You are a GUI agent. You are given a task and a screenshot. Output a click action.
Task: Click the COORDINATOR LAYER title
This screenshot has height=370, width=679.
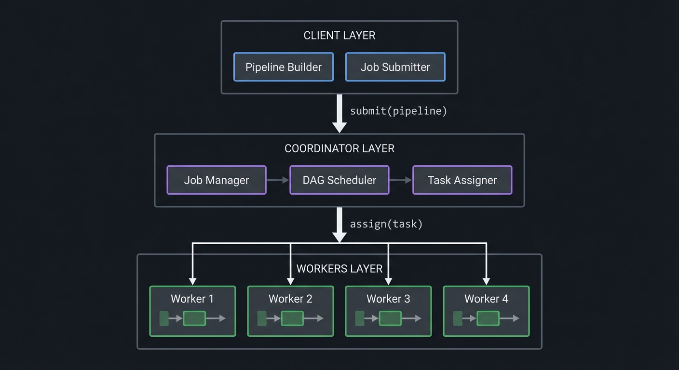pyautogui.click(x=339, y=148)
